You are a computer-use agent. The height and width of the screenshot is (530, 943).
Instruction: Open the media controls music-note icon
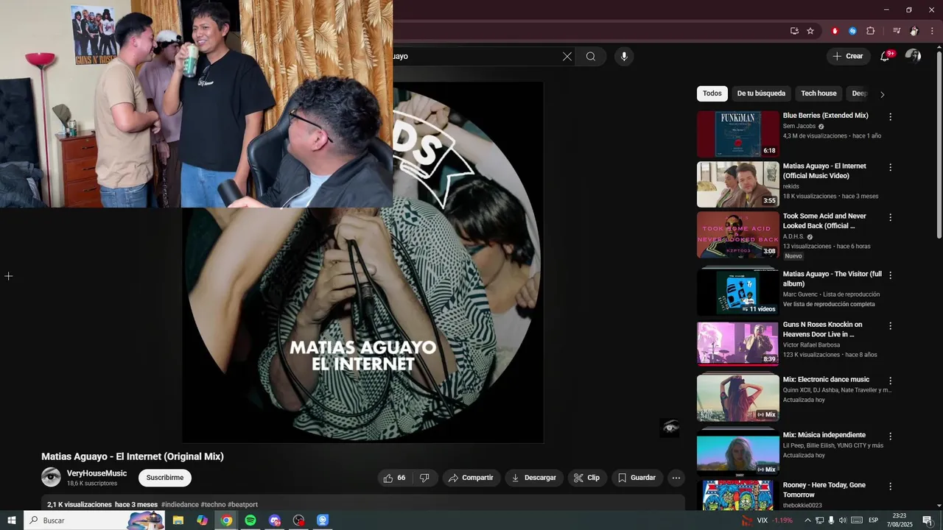click(x=897, y=31)
